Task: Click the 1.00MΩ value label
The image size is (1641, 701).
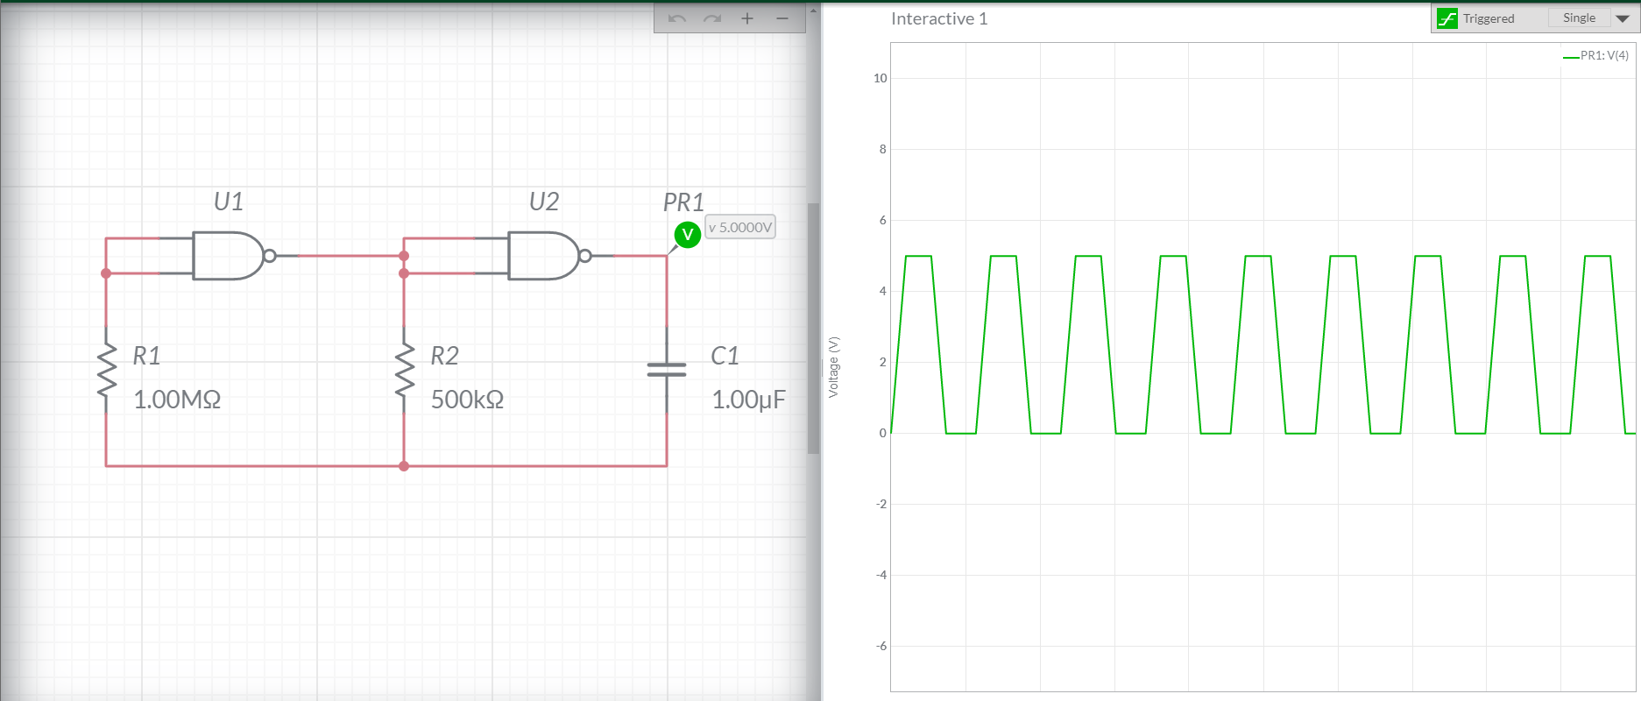Action: pos(177,400)
